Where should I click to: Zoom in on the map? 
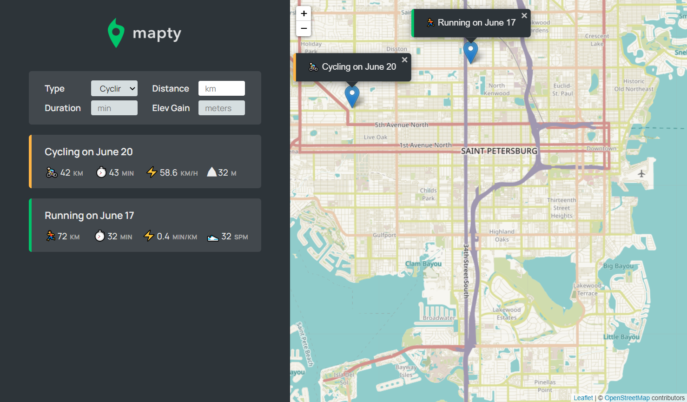[x=304, y=13]
